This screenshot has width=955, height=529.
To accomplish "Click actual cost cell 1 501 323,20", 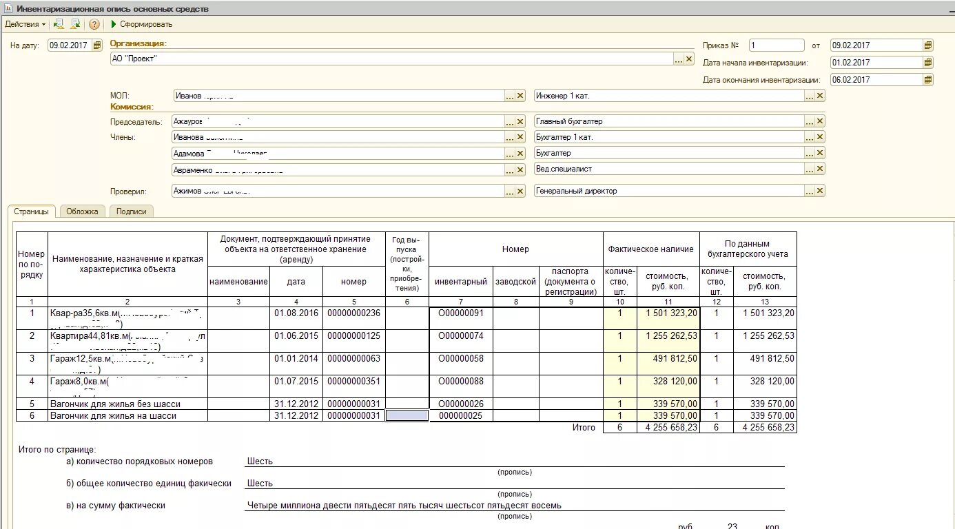I will (668, 318).
